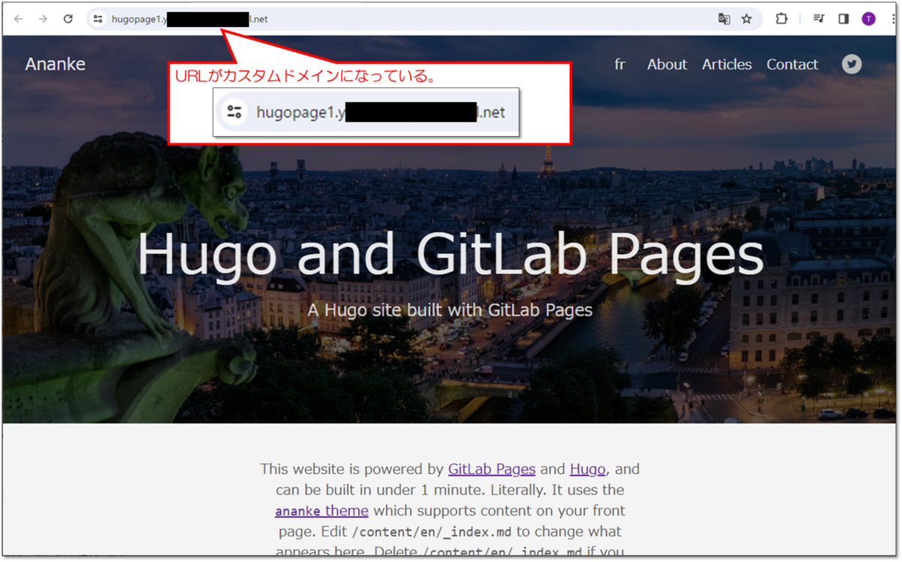Reload the page with the refresh icon
902x562 pixels.
(68, 19)
